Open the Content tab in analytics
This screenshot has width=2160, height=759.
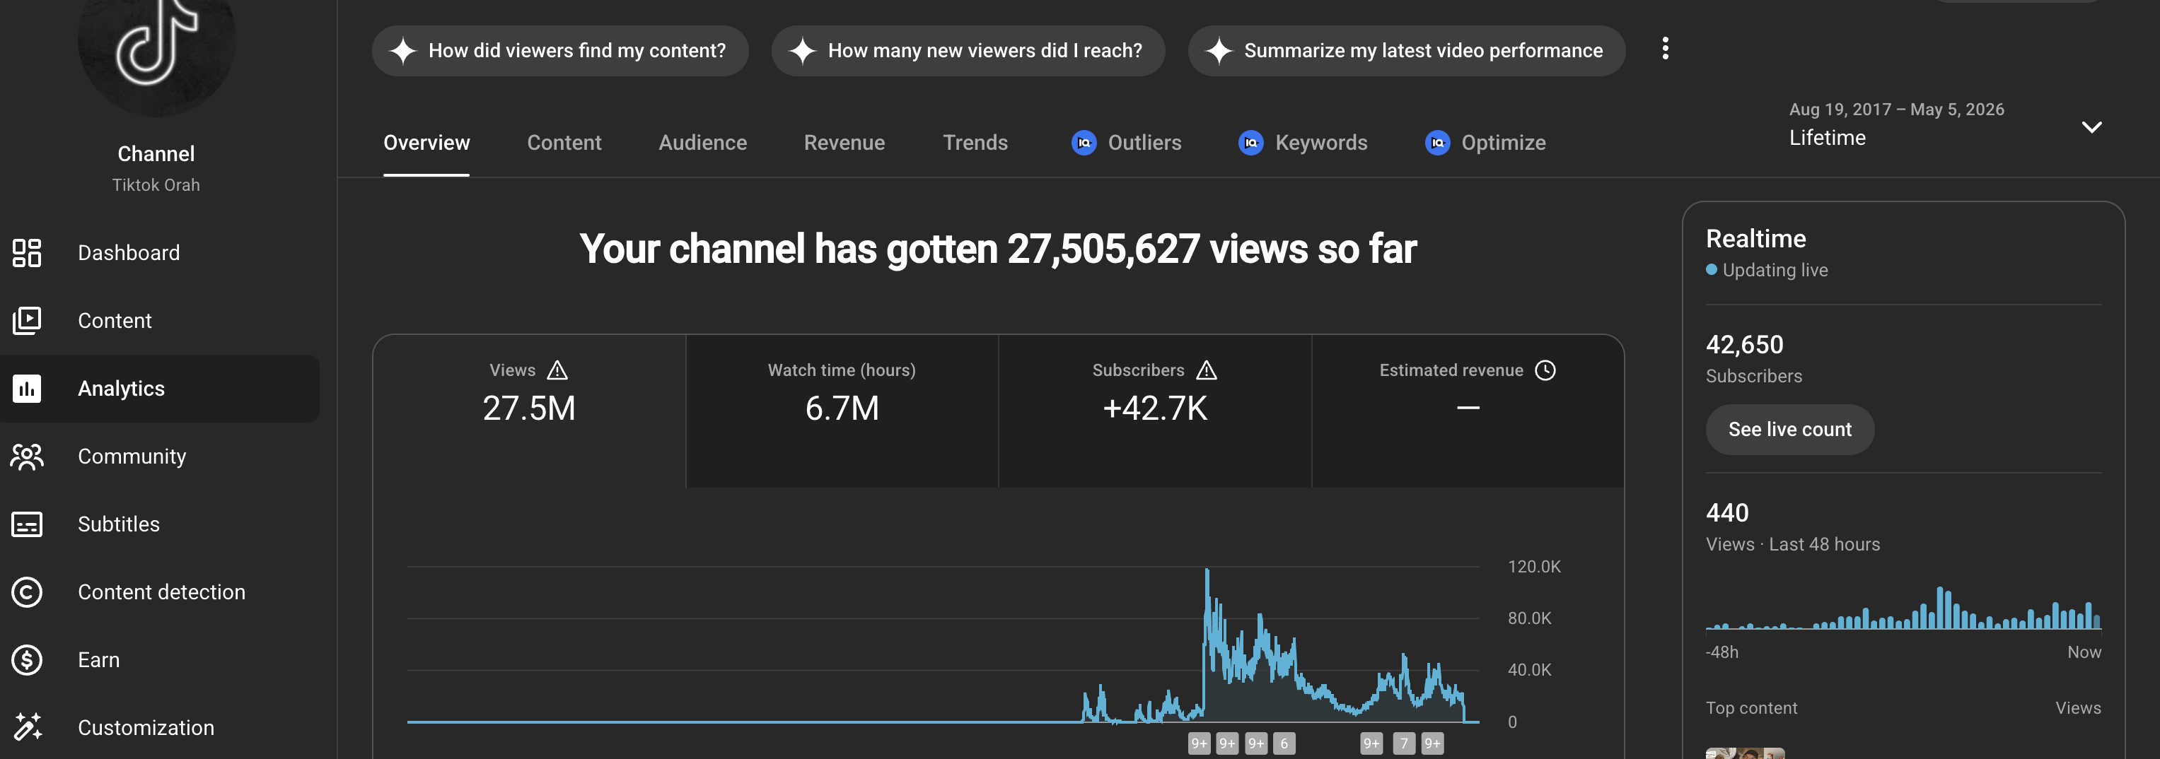point(564,143)
